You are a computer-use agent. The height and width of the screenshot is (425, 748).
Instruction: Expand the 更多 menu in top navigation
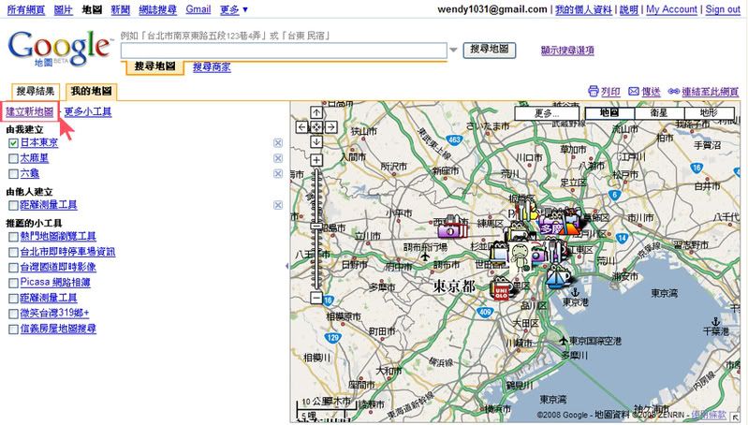click(x=232, y=9)
